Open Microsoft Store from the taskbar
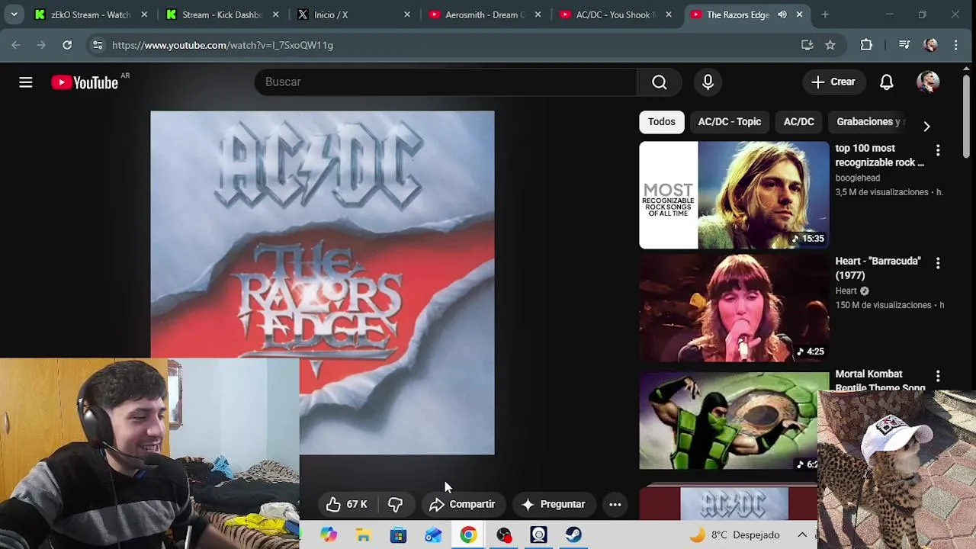Viewport: 976px width, 549px height. coord(398,535)
